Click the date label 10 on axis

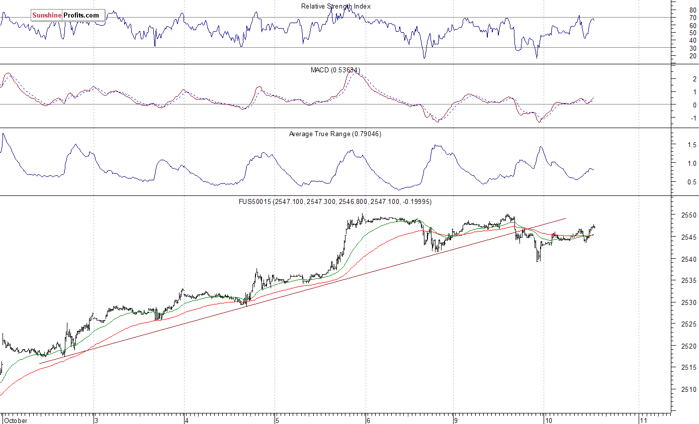[548, 420]
